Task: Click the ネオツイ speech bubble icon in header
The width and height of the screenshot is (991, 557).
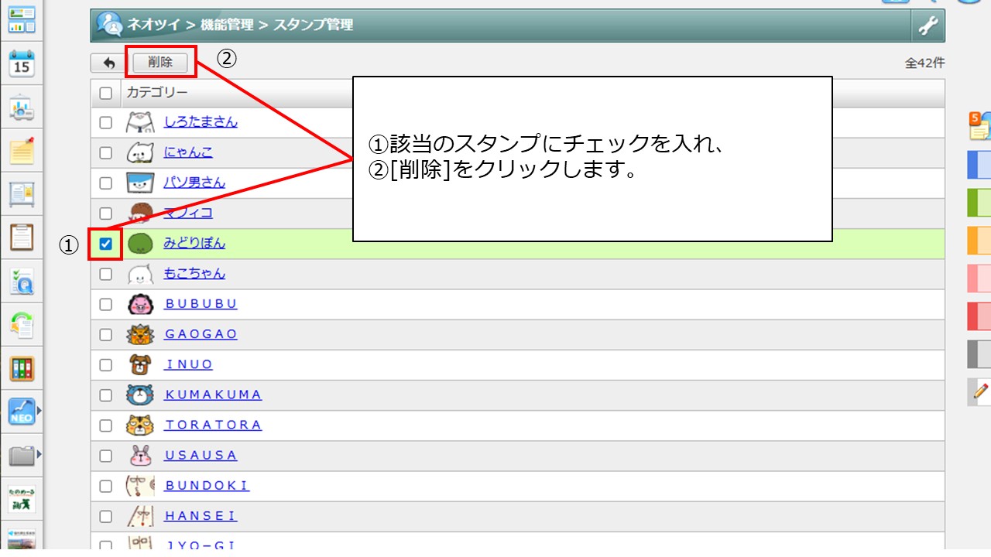Action: [x=109, y=25]
